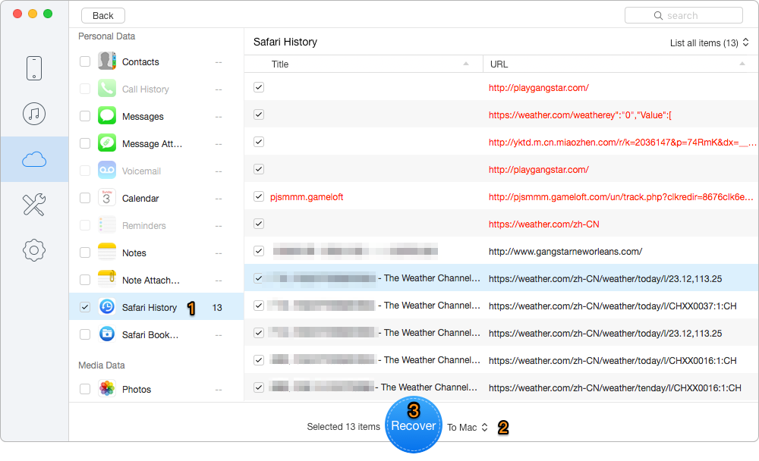Select the iCloud sidebar icon
This screenshot has height=461, width=759.
click(34, 159)
